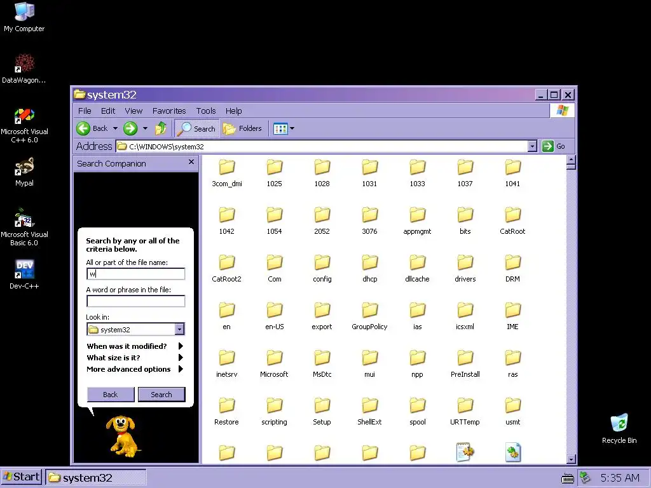651x488 pixels.
Task: Click the address bar path field
Action: [322, 146]
